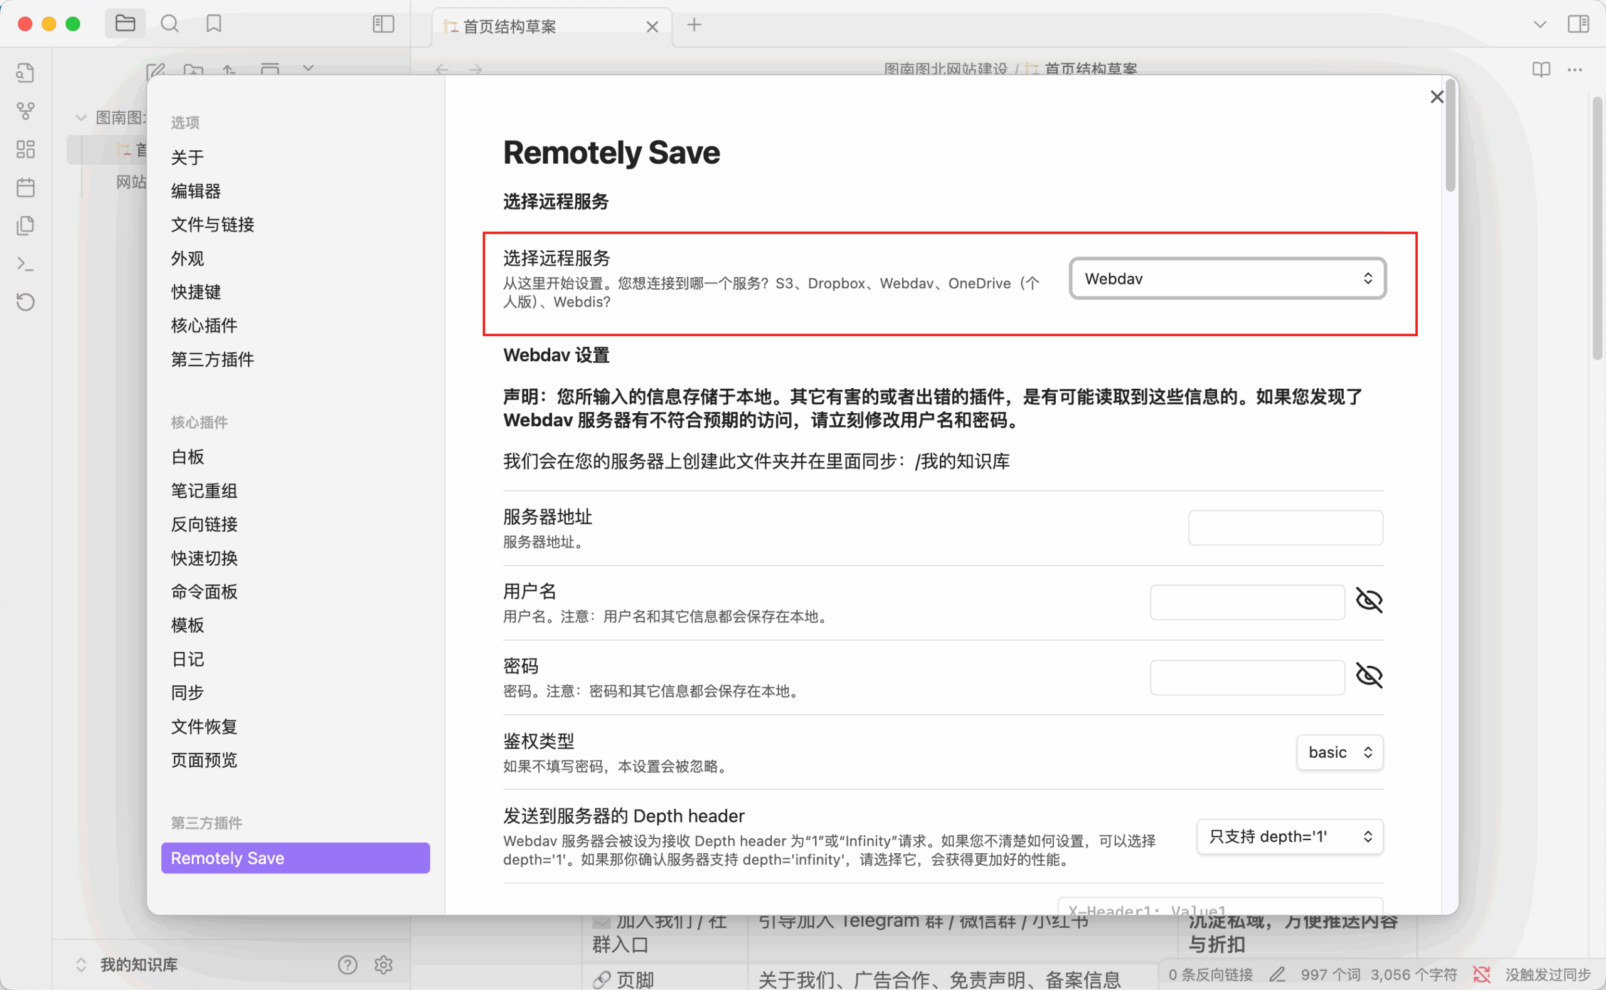Click the Remotely Save sync status icon
1606x990 pixels.
(1482, 974)
